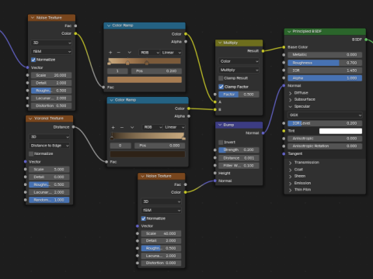
Task: Open the 3D dimensions dropdown on top-left Noise Texture
Action: [51, 43]
